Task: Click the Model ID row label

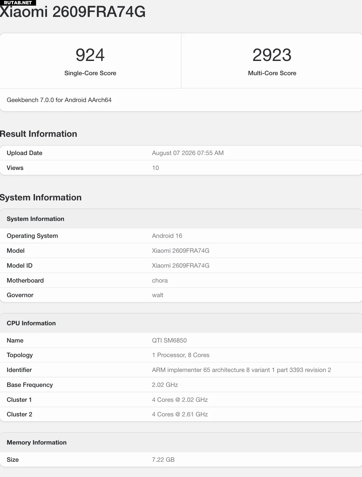Action: tap(20, 266)
